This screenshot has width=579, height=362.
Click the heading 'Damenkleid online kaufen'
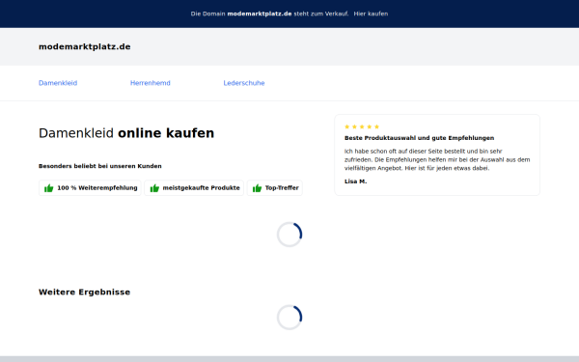pos(126,133)
